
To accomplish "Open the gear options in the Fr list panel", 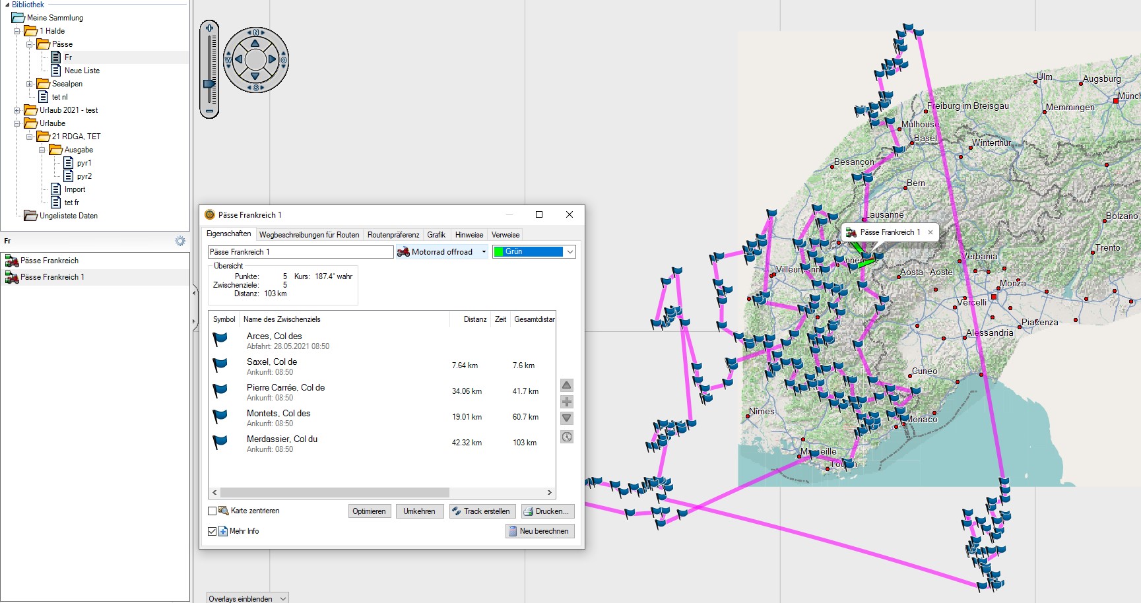I will point(180,241).
